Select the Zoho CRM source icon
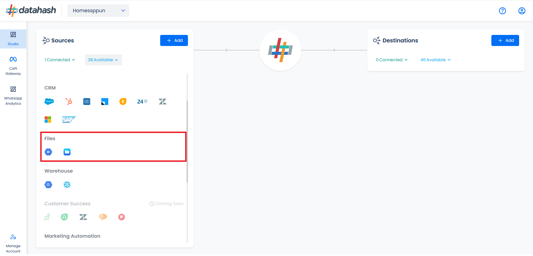Screen dimensions: 533x256 (87, 102)
